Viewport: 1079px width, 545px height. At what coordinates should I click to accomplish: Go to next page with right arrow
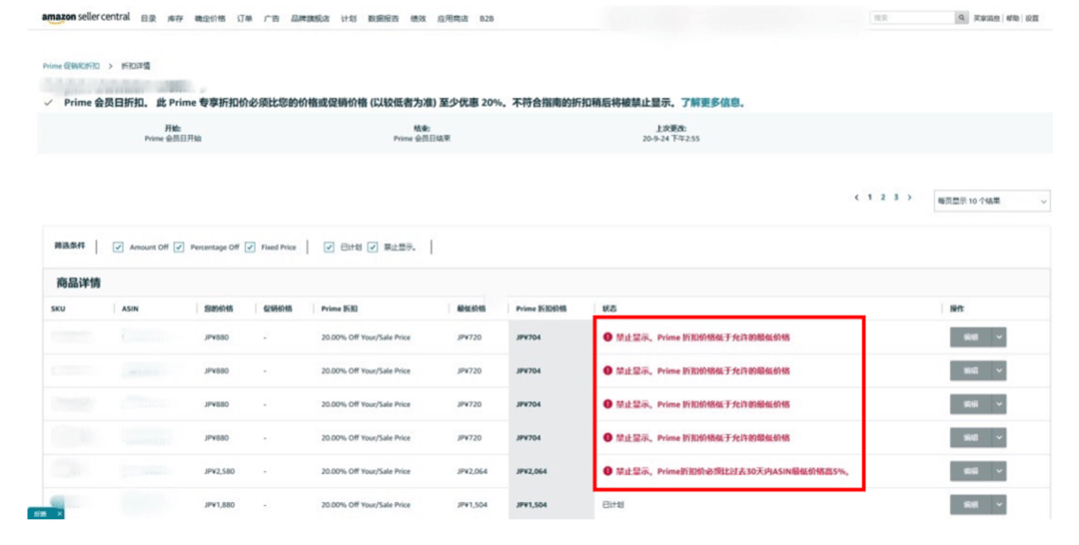pyautogui.click(x=909, y=198)
